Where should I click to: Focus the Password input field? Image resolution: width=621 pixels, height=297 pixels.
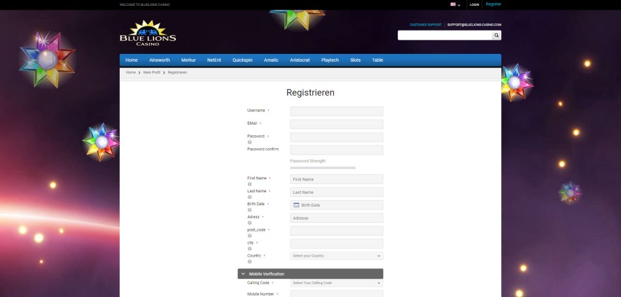337,137
